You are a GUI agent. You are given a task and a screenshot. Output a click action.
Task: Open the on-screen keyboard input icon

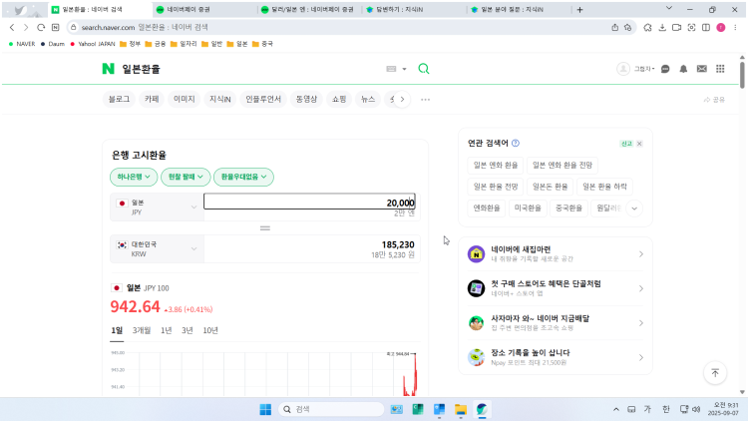[x=391, y=69]
